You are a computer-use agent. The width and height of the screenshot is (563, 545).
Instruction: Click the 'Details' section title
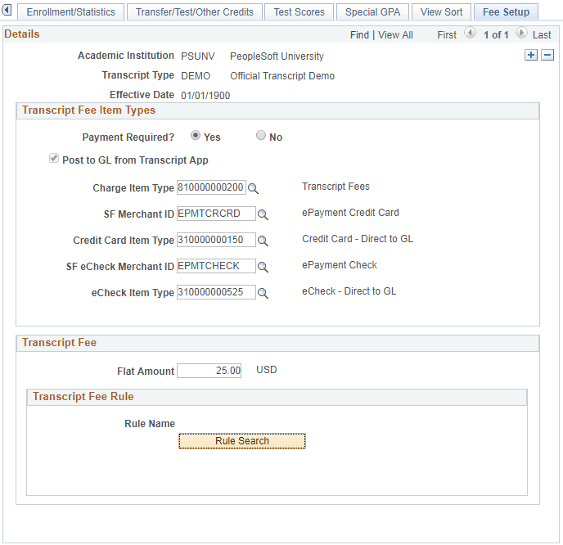coord(22,34)
